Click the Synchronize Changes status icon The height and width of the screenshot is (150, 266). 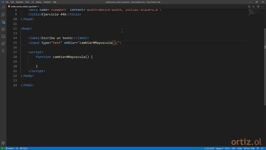point(17,148)
